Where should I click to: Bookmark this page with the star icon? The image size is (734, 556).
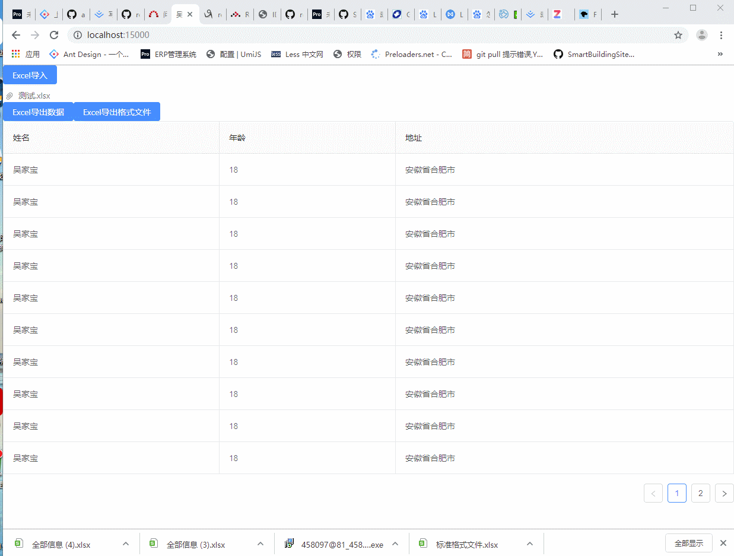coord(678,35)
